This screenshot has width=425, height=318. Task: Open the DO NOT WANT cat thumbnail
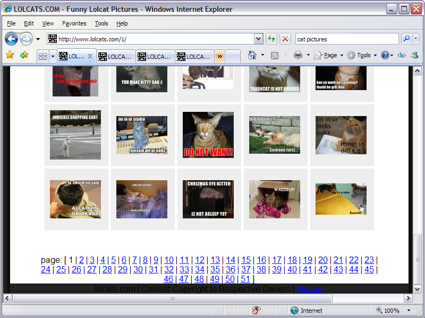(208, 135)
